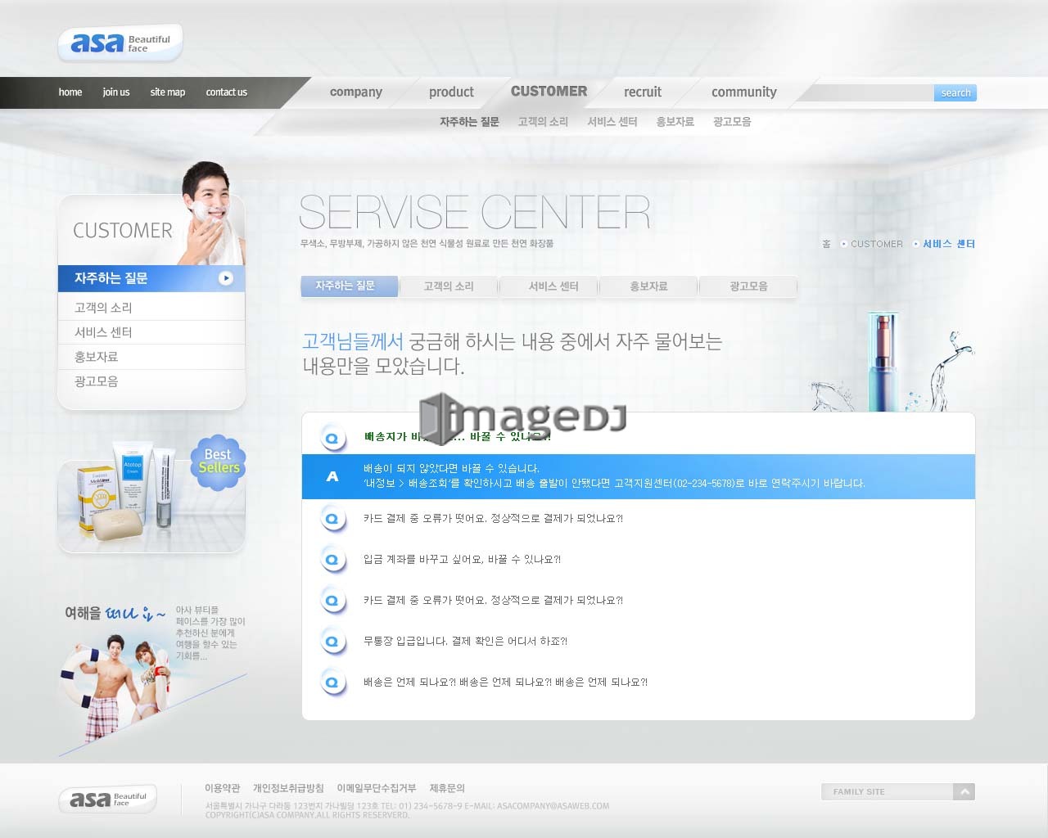Screen dimensions: 1048x838
Task: Open the product menu
Action: (x=451, y=92)
